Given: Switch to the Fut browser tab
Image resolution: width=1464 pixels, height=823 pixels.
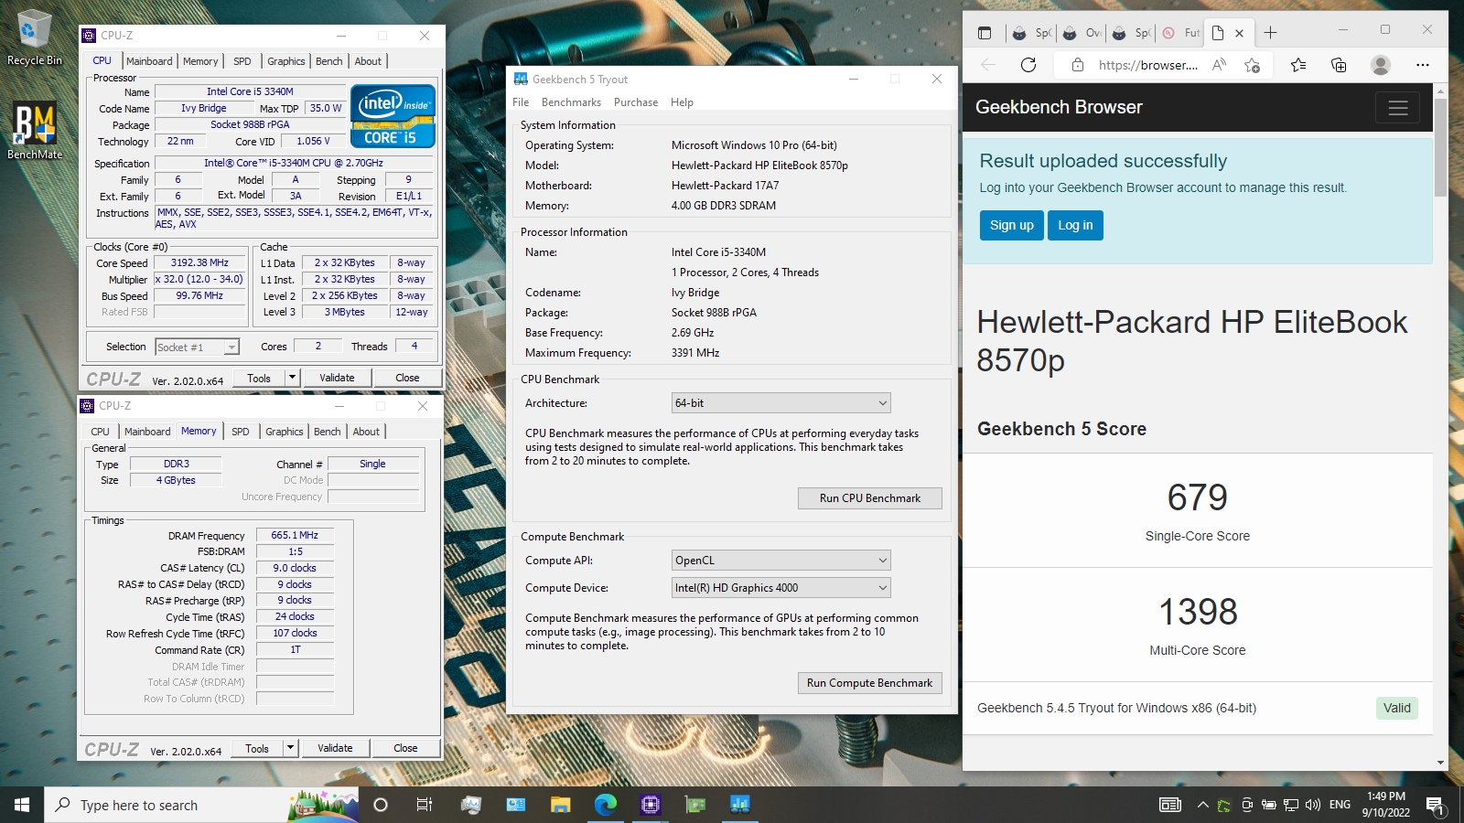Looking at the screenshot, I should coord(1182,33).
